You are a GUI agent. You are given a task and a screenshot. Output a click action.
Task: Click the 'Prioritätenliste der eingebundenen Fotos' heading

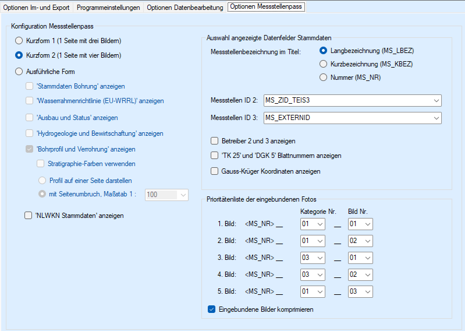(261, 199)
